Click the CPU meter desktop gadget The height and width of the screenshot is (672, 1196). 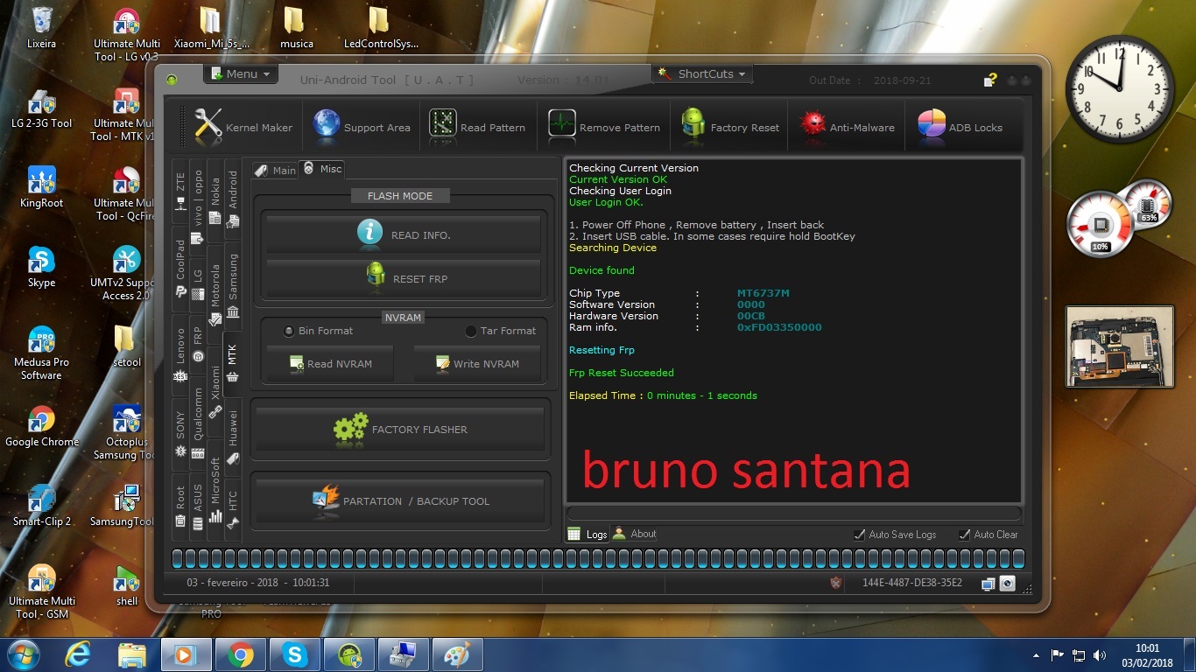coord(1119,219)
